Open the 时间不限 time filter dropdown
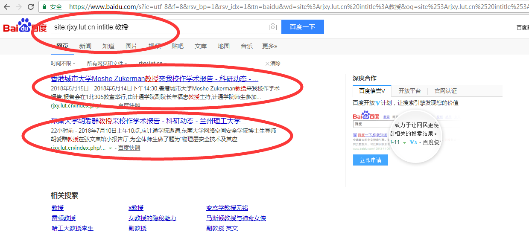This screenshot has width=529, height=244. (x=63, y=64)
